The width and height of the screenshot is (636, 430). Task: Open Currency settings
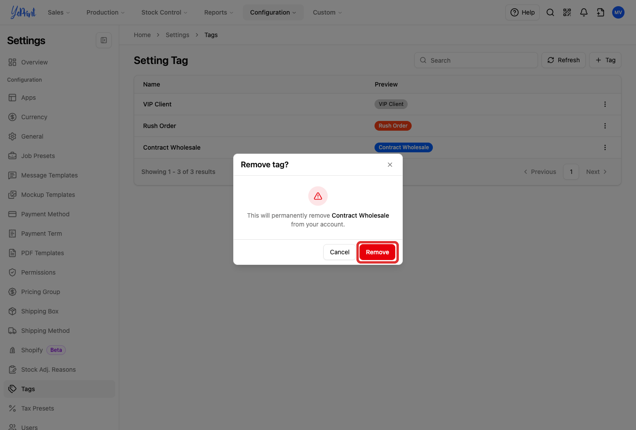59,117
